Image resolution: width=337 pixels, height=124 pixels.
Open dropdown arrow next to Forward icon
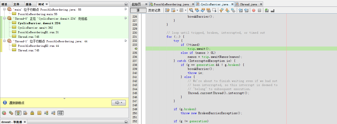185,10
